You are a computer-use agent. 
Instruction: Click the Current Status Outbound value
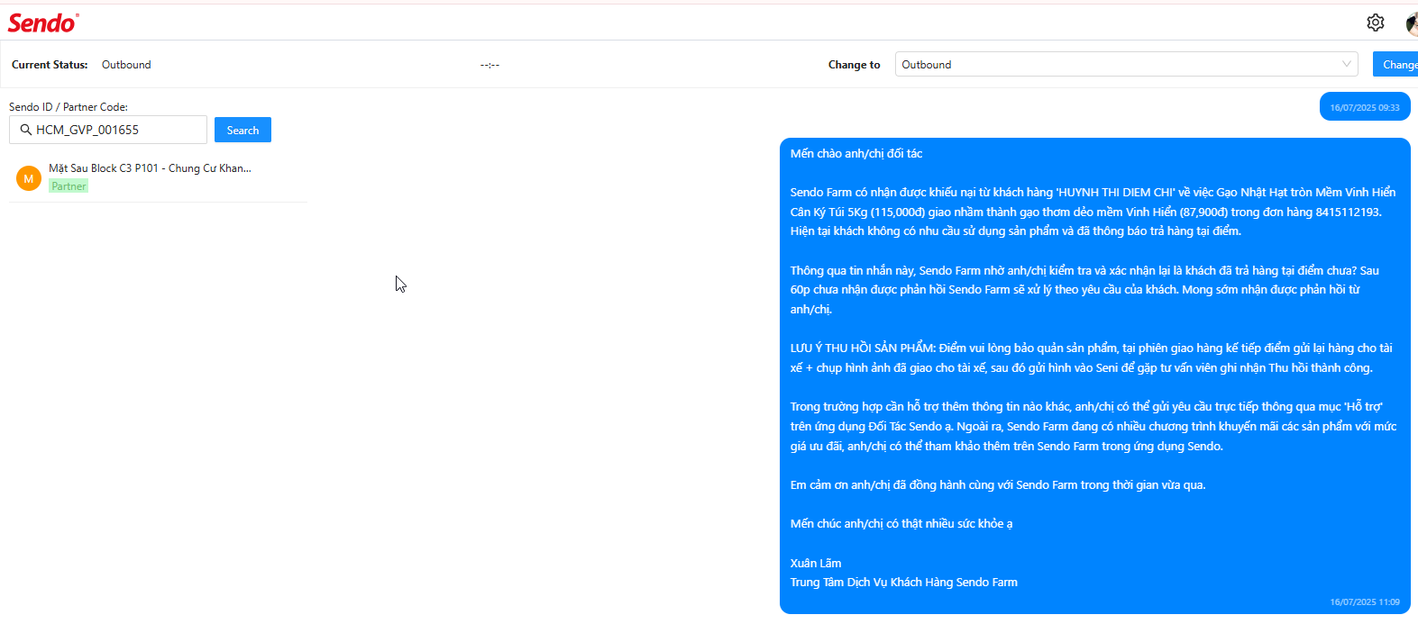click(x=126, y=65)
